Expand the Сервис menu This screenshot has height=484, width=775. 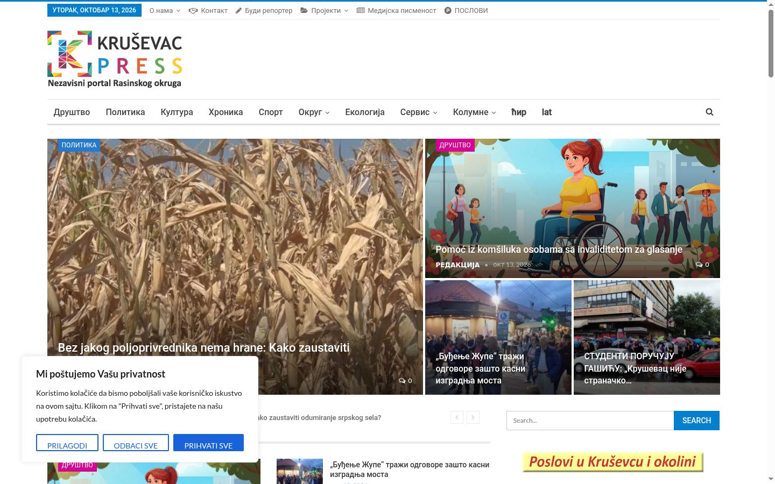coord(419,112)
